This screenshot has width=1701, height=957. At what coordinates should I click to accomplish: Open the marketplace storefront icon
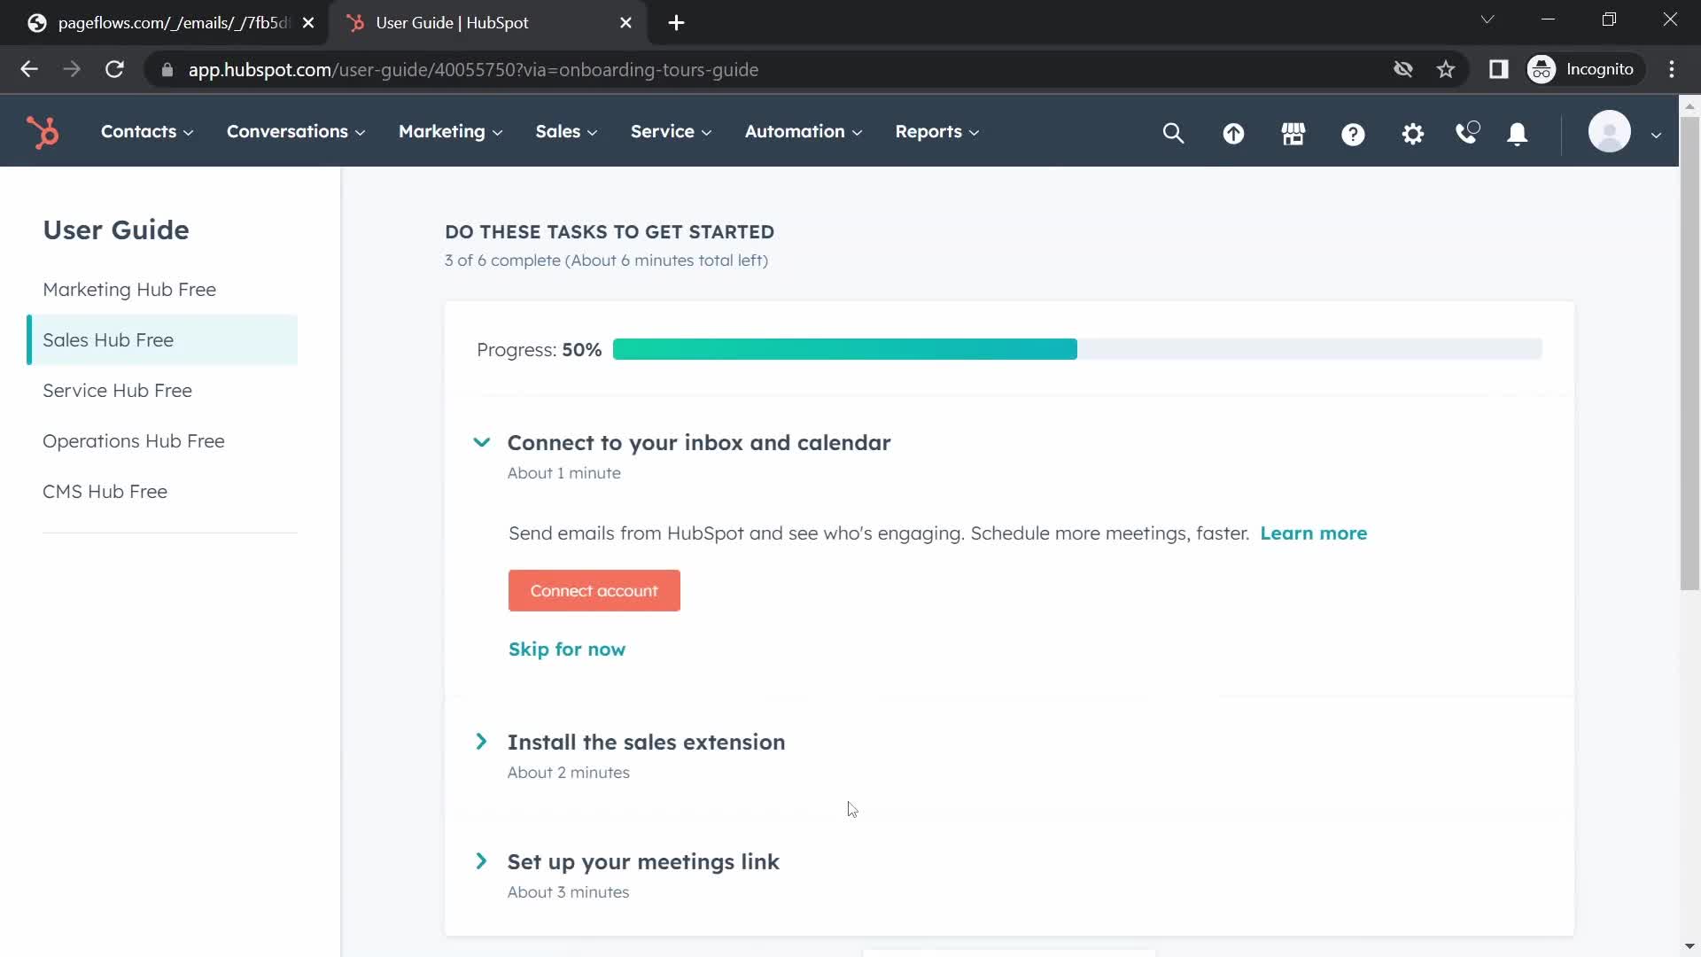1293,133
